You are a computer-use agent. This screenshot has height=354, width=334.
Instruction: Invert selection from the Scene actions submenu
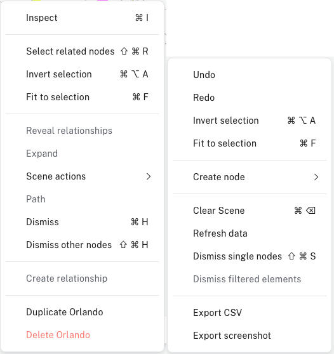click(250, 121)
